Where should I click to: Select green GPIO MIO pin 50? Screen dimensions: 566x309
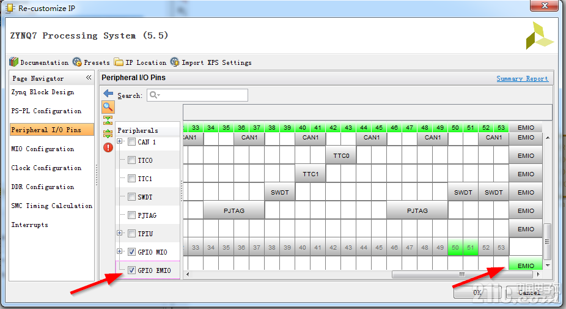coord(455,247)
